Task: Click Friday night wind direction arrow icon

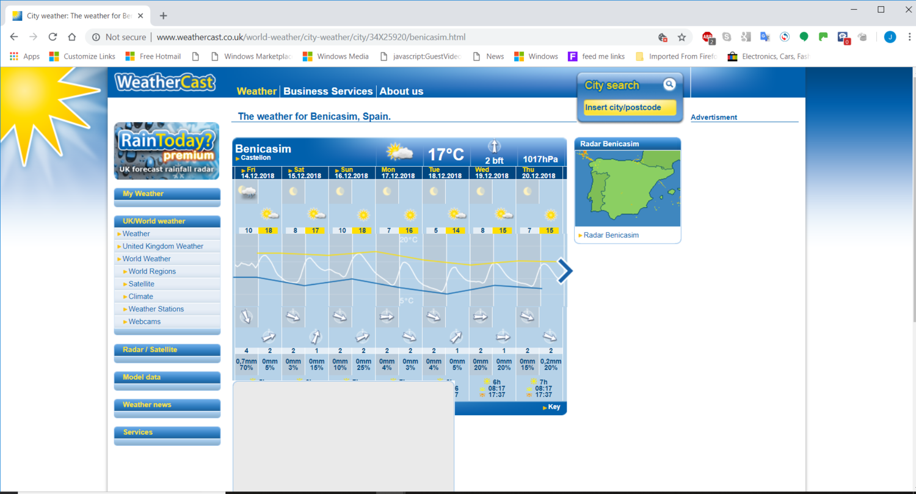Action: 246,316
